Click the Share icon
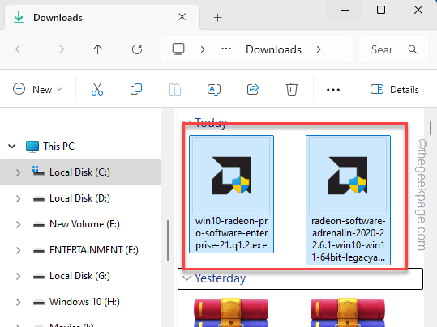Image resolution: width=437 pixels, height=327 pixels. coord(253,89)
